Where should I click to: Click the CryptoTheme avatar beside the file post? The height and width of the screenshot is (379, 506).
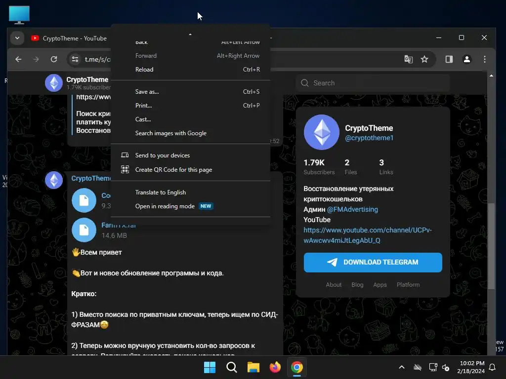54,180
